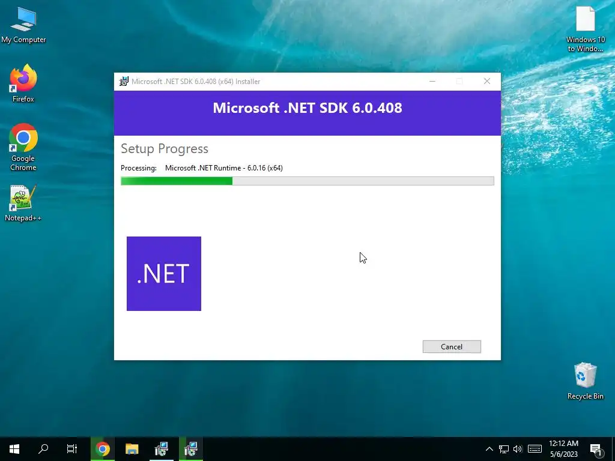Cancel the .NET SDK installation
This screenshot has width=615, height=461.
point(452,346)
